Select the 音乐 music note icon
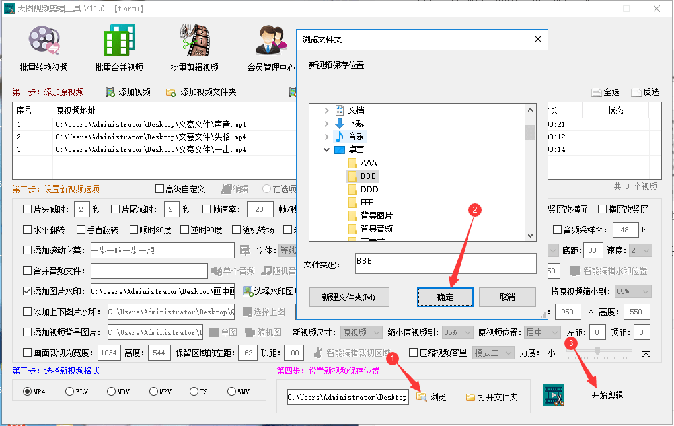This screenshot has width=674, height=426. click(x=340, y=137)
